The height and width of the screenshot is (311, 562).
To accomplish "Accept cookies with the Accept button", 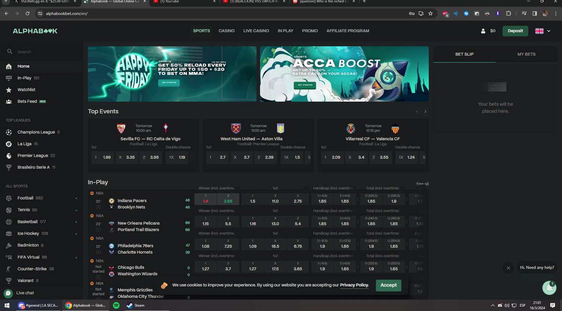I will 388,285.
